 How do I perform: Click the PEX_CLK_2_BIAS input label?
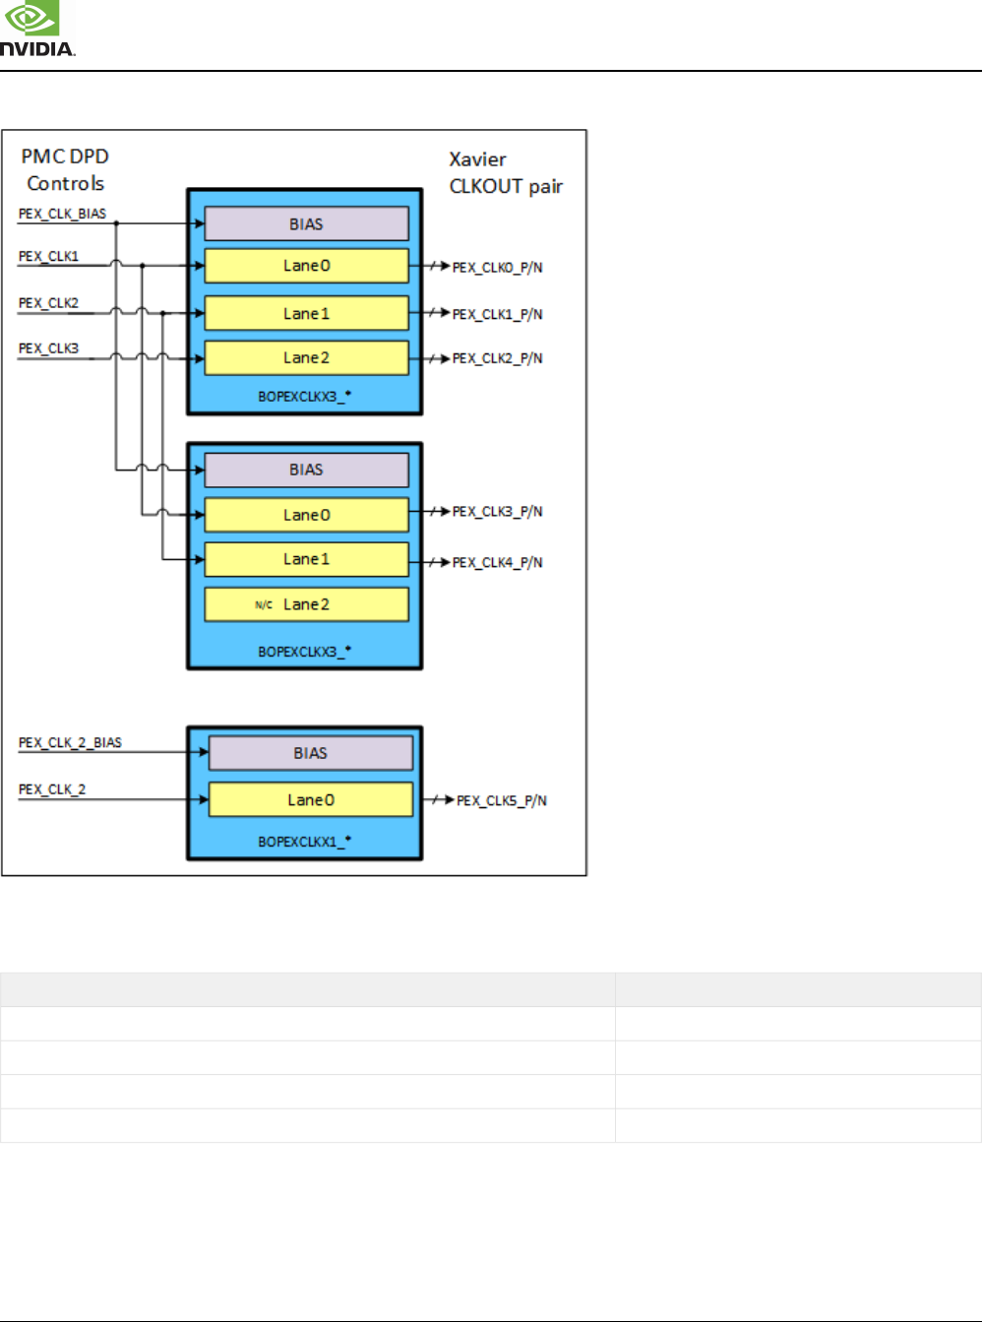70,743
